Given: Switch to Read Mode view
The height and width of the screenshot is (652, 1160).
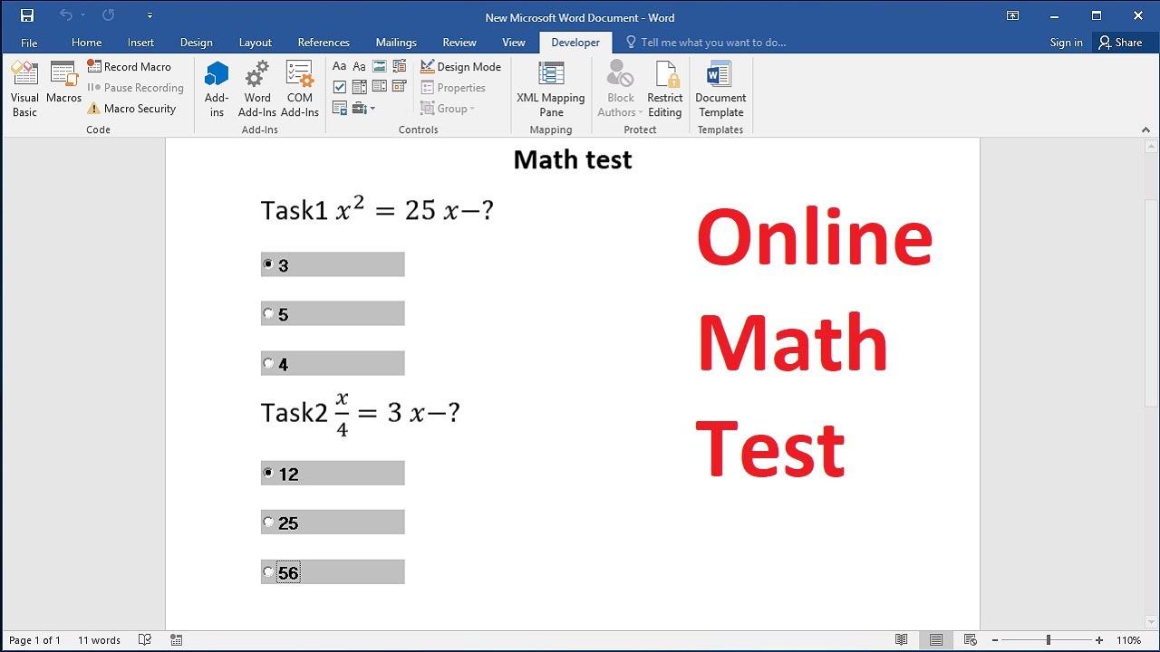Looking at the screenshot, I should 902,640.
